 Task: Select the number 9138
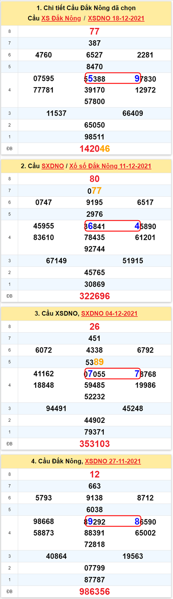pyautogui.click(x=94, y=498)
